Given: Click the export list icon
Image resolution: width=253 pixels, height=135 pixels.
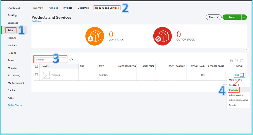Looking at the screenshot, I should (x=236, y=61).
